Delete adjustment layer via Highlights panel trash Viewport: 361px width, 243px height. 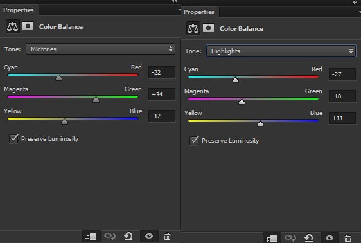pyautogui.click(x=348, y=238)
